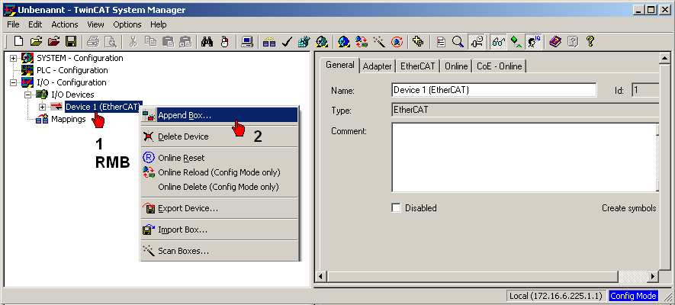The height and width of the screenshot is (305, 675).
Task: Select SYSTEM - Configuration tree item
Action: click(x=79, y=58)
